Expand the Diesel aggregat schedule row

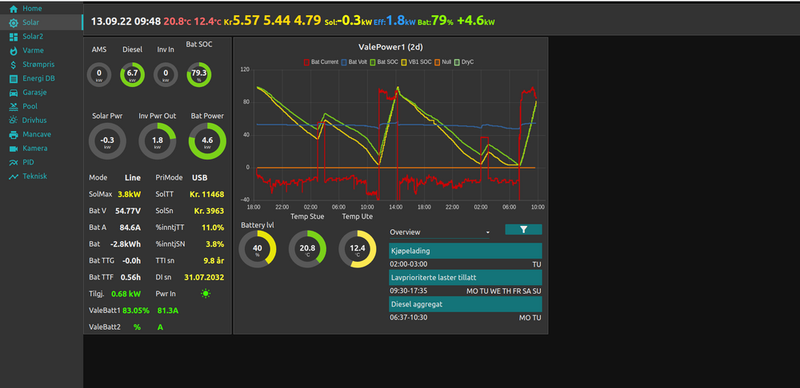(x=465, y=304)
